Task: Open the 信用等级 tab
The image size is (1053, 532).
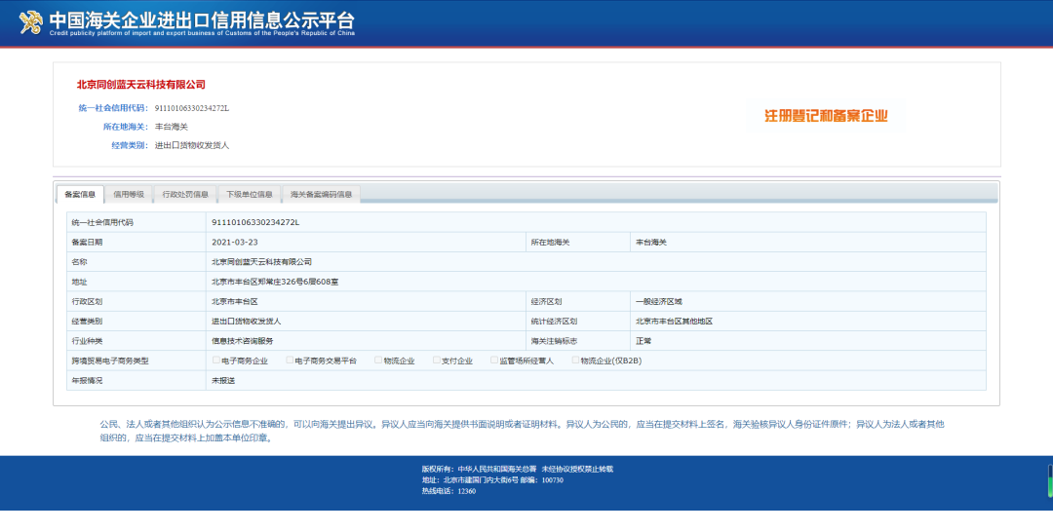Action: pos(129,194)
